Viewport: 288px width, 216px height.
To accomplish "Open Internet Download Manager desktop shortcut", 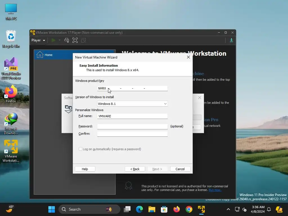I will tap(11, 124).
